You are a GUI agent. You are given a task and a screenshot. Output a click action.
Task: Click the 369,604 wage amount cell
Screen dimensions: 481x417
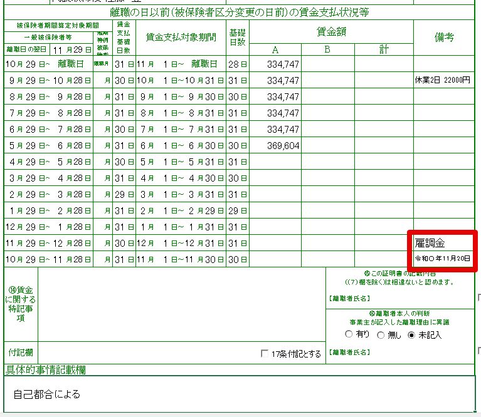click(x=275, y=145)
